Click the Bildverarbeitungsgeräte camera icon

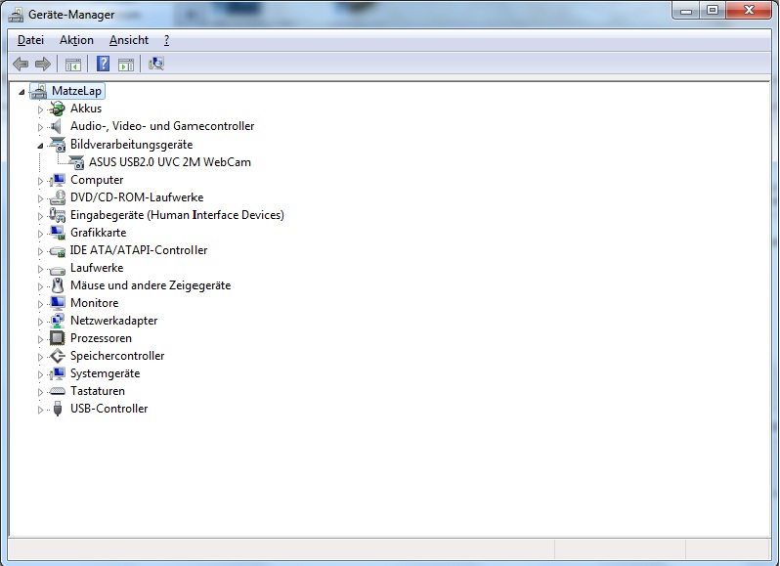click(58, 145)
